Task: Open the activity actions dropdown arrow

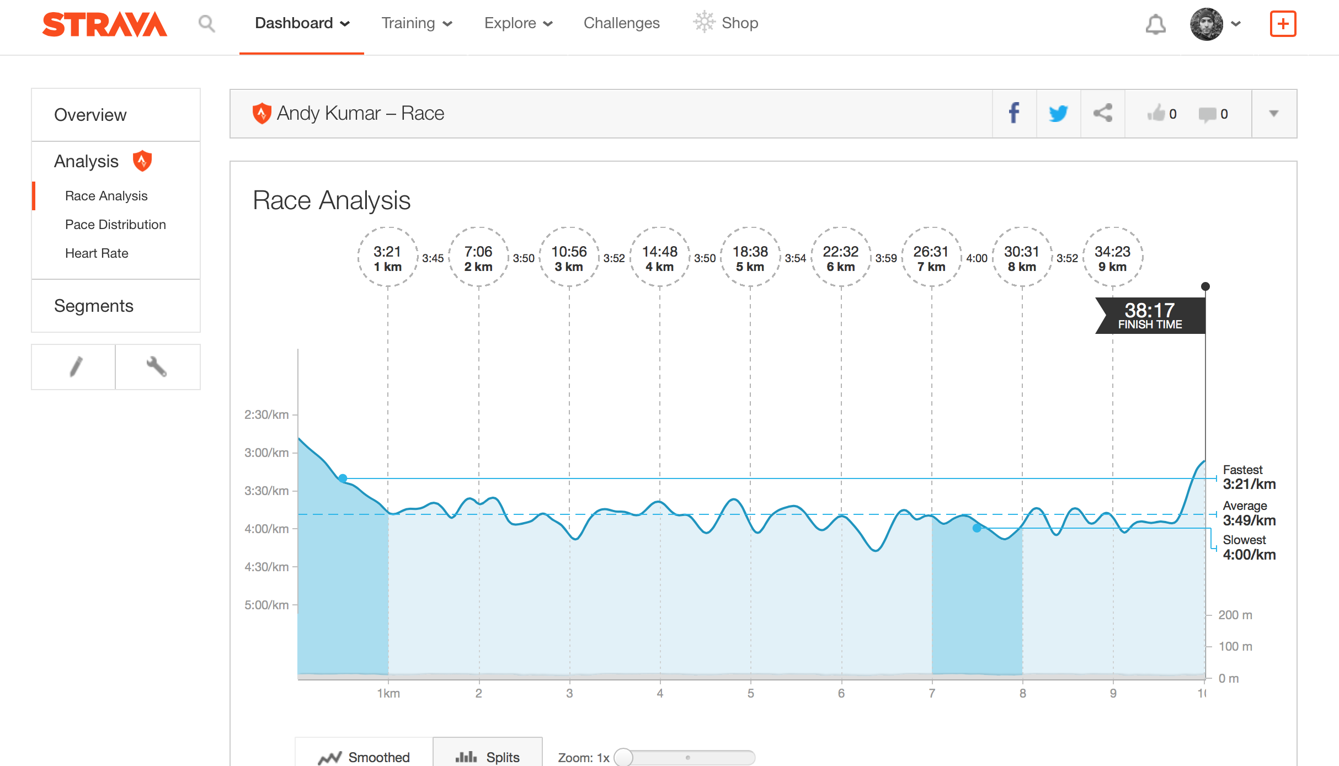Action: (1273, 114)
